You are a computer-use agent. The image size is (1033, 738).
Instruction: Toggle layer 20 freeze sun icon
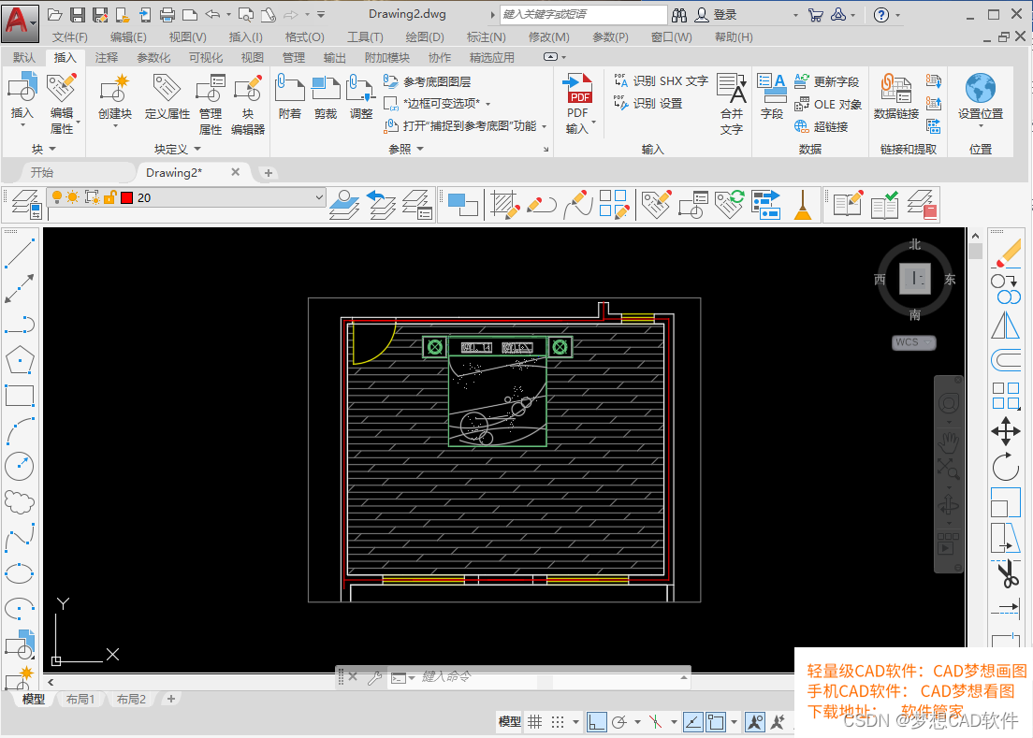click(x=73, y=197)
